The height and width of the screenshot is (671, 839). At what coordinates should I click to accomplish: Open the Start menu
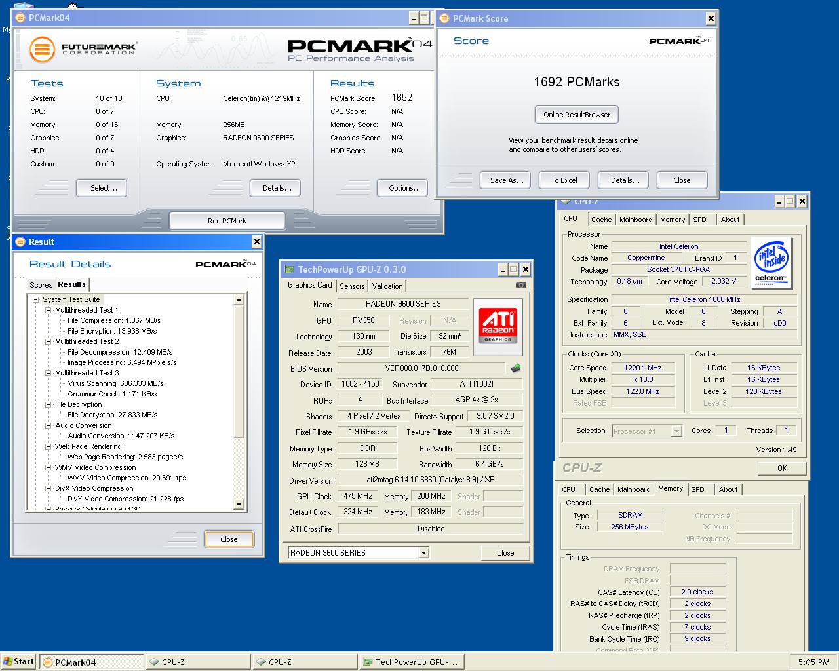point(18,662)
